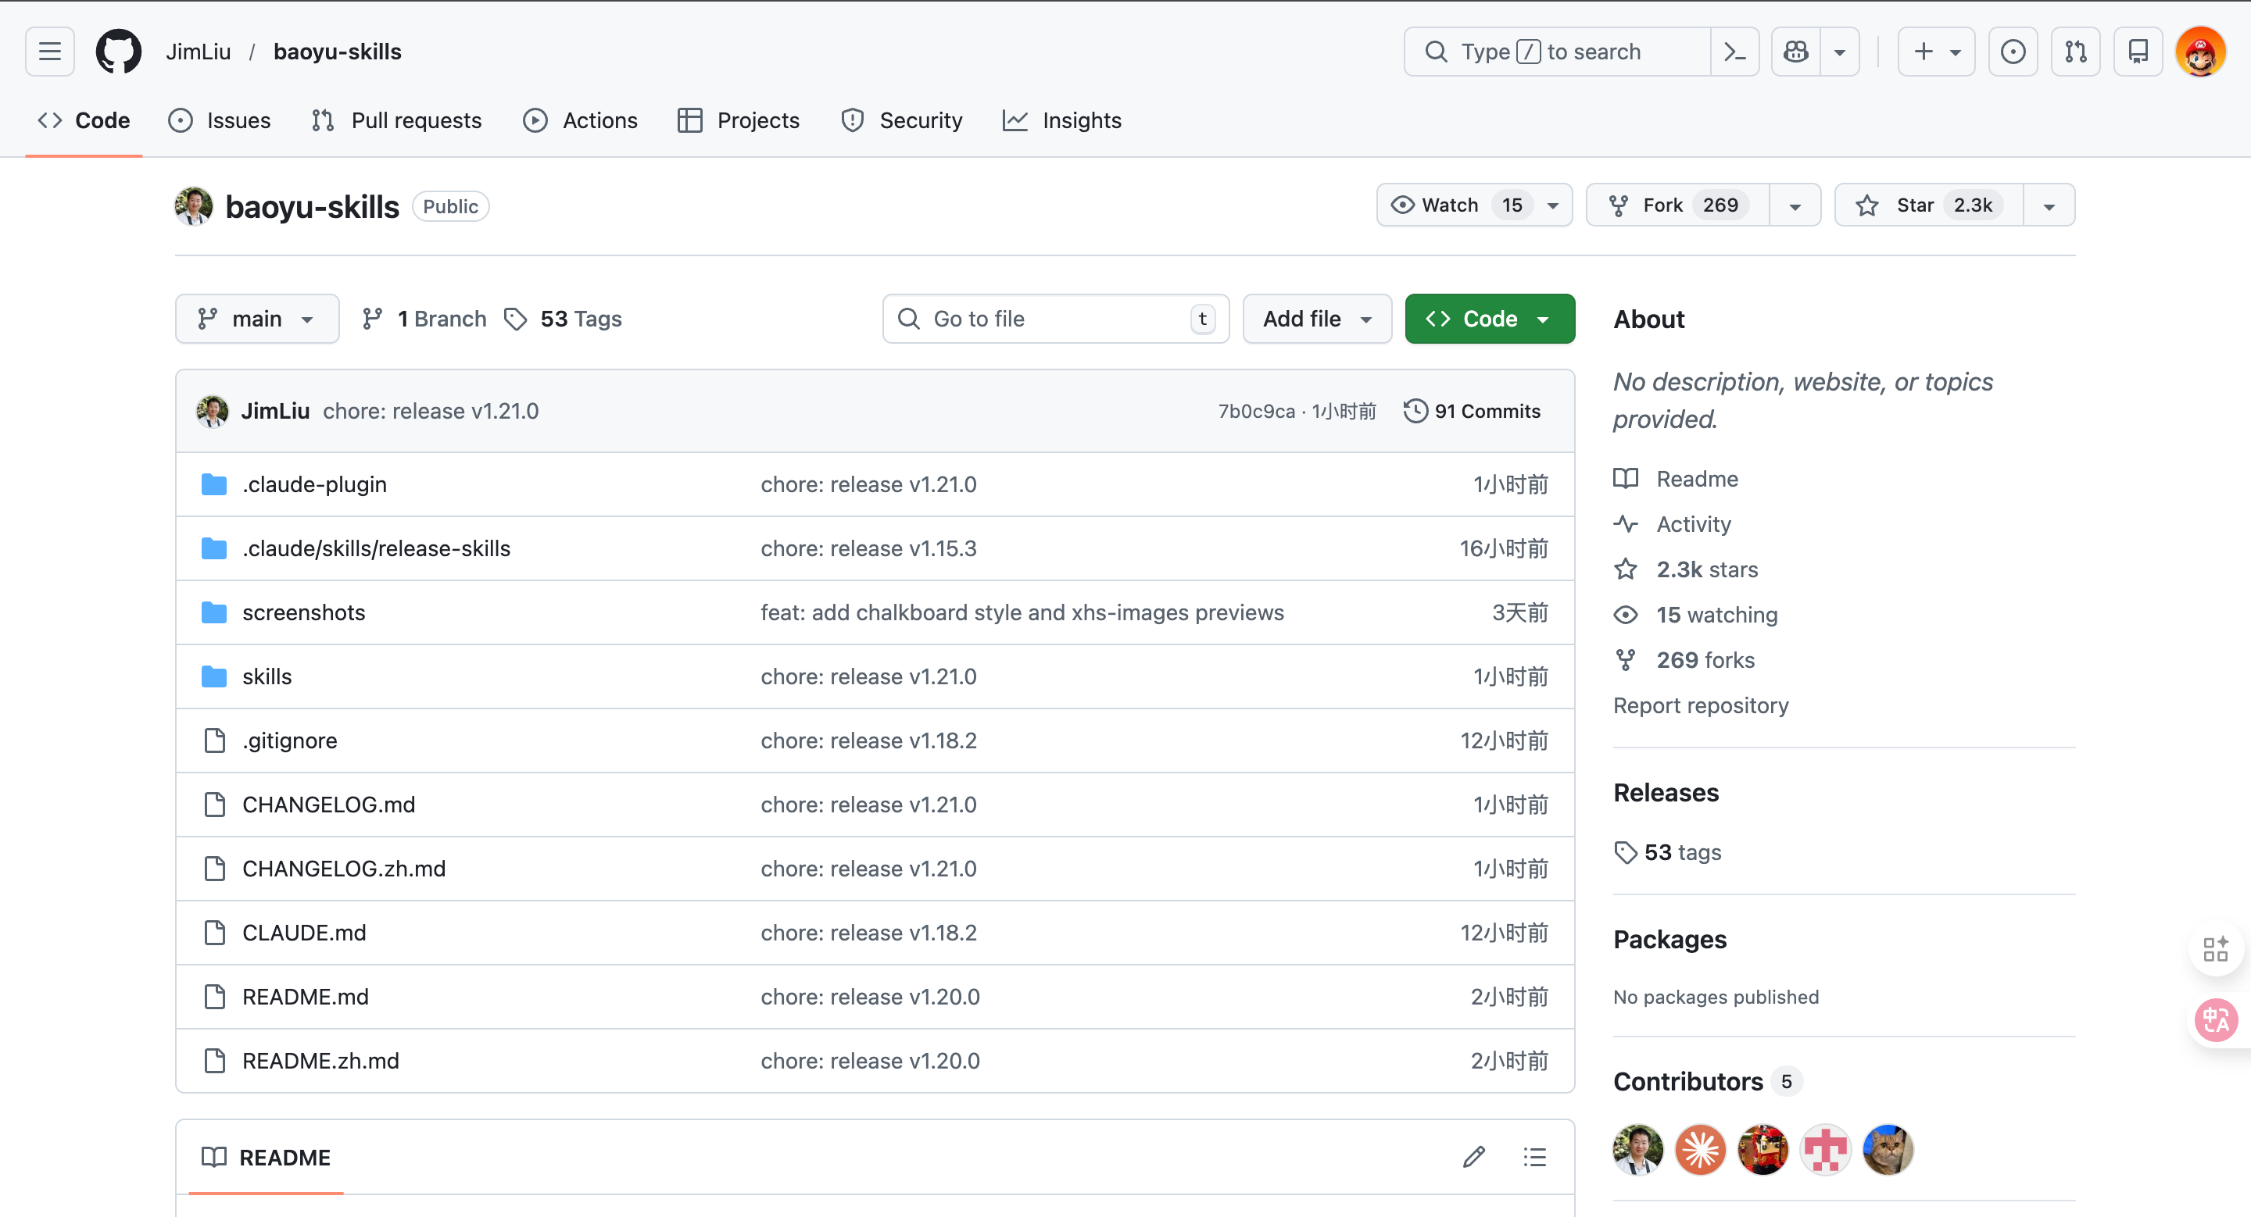2251x1217 pixels.
Task: Open the green Code dropdown
Action: pyautogui.click(x=1489, y=319)
